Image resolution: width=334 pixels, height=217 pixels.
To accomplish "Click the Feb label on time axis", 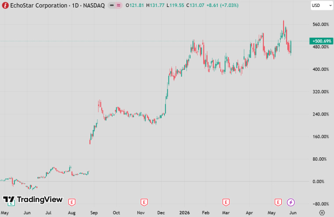I will tap(206, 213).
